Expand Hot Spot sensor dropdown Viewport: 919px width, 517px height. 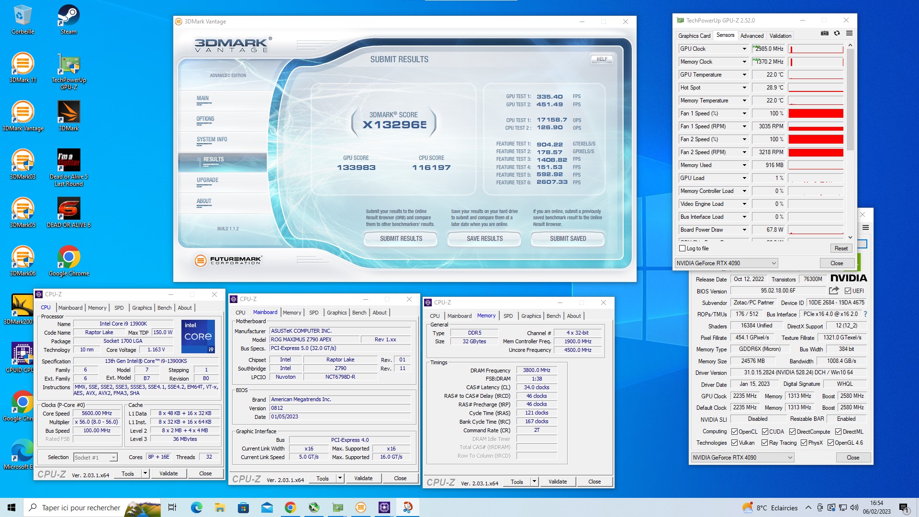(744, 88)
